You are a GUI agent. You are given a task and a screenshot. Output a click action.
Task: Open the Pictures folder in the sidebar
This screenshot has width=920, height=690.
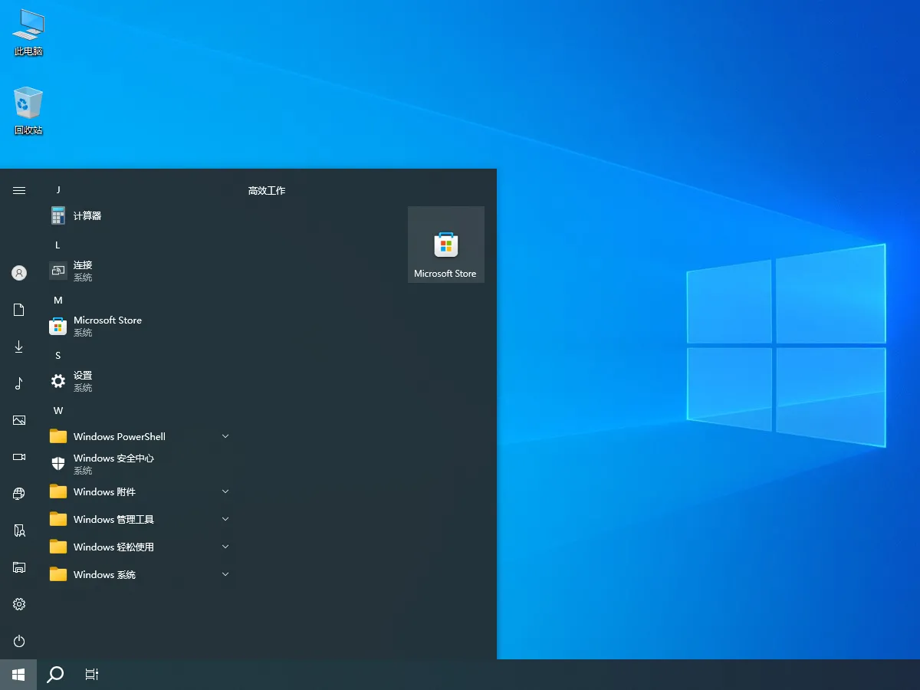pyautogui.click(x=19, y=420)
